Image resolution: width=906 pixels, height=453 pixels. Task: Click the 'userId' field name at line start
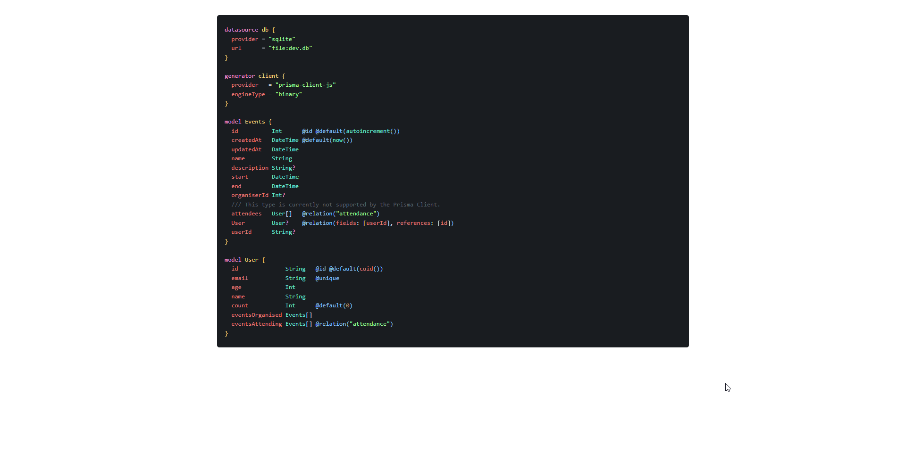click(241, 232)
